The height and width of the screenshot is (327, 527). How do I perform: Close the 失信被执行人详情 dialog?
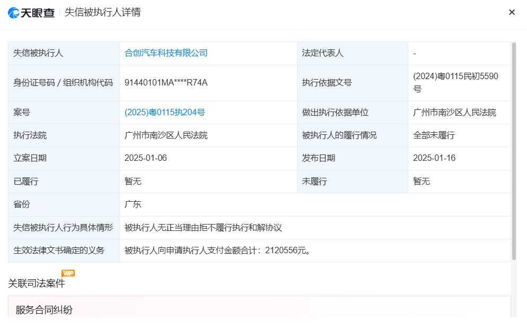[512, 12]
